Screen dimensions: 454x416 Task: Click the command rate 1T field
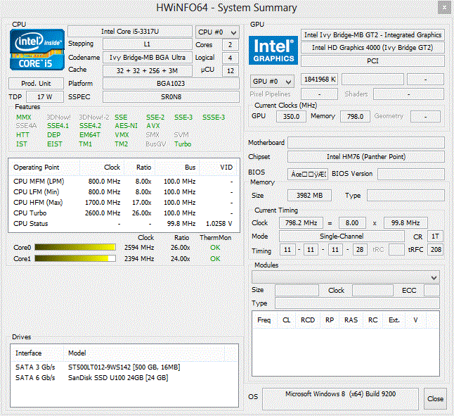pyautogui.click(x=436, y=237)
